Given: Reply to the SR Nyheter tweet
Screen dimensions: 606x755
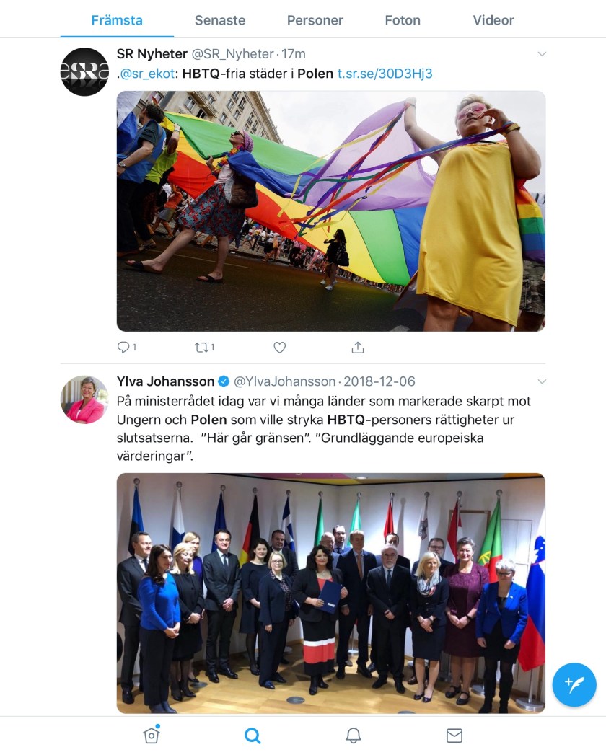Looking at the screenshot, I should pos(127,347).
